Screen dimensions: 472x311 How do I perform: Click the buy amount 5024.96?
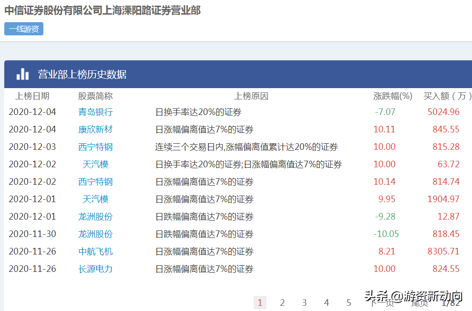coord(443,112)
